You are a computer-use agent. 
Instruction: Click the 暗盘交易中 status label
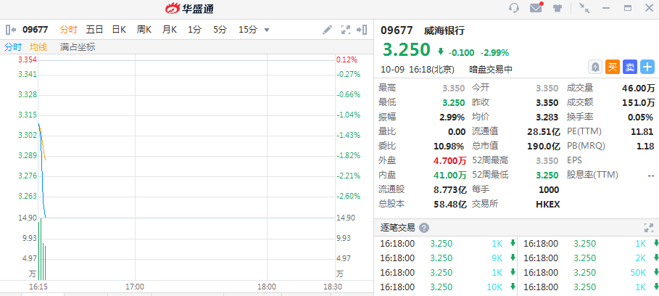(x=491, y=70)
